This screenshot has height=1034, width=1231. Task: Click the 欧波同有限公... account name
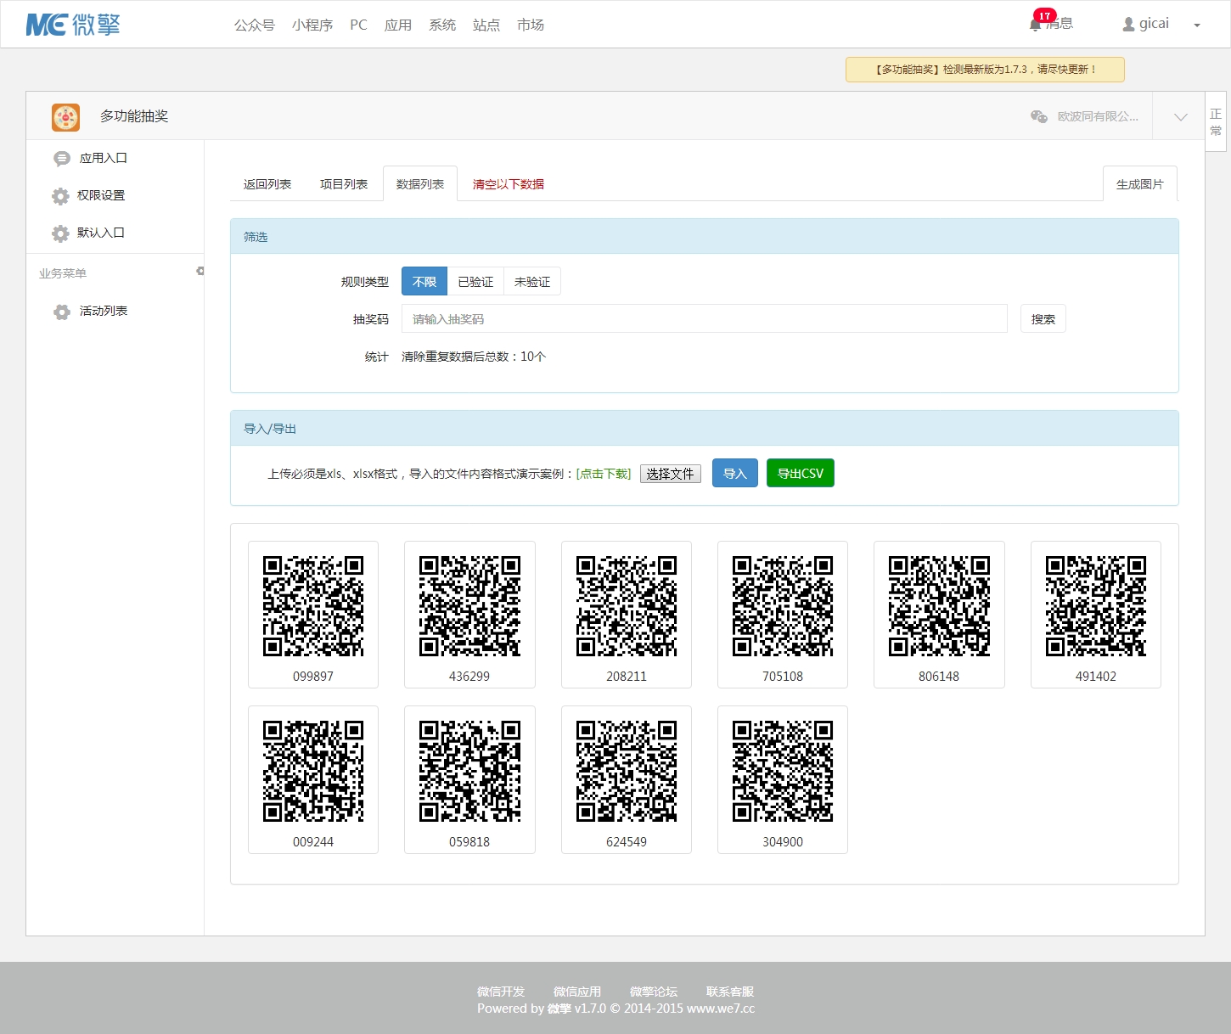point(1098,117)
